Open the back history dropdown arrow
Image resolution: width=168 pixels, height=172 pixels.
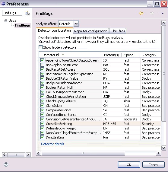coord(146,13)
